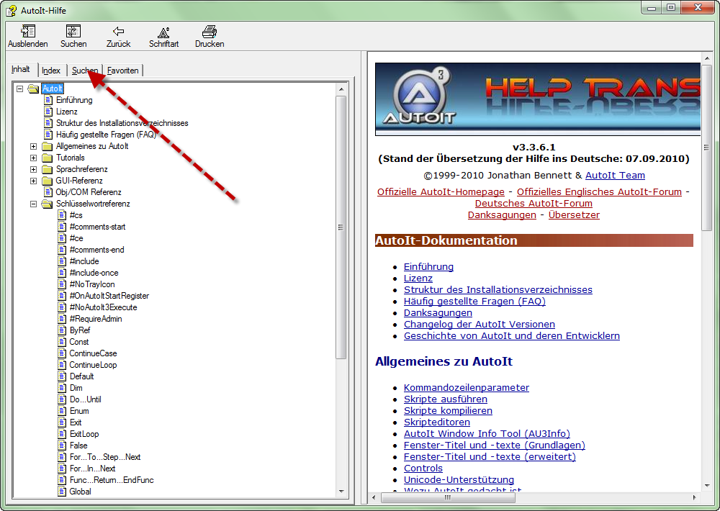
Task: Collapse the Schlüsselwortreferenz folder
Action: pos(34,204)
